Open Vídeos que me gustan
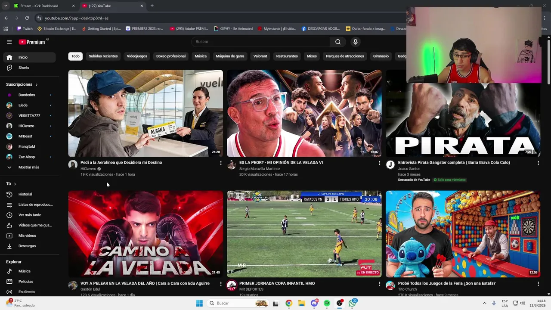This screenshot has height=310, width=551. pos(29,225)
